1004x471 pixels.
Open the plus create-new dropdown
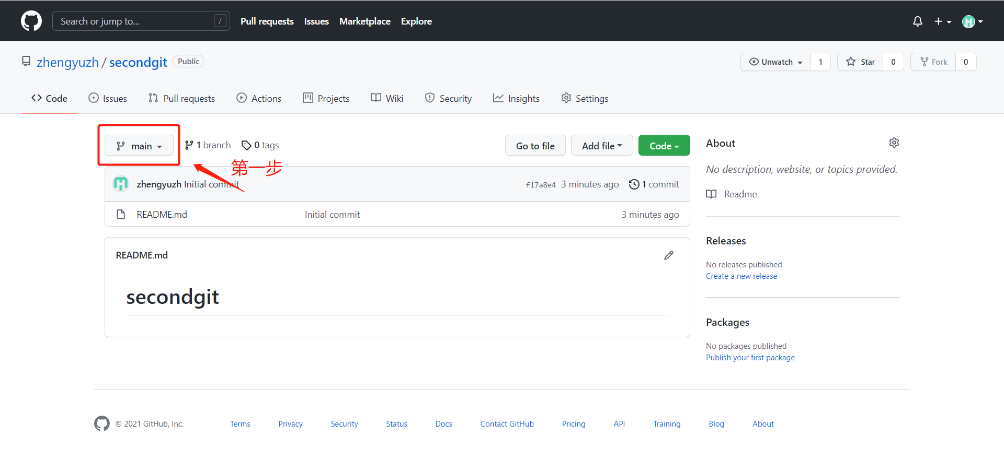click(x=943, y=21)
